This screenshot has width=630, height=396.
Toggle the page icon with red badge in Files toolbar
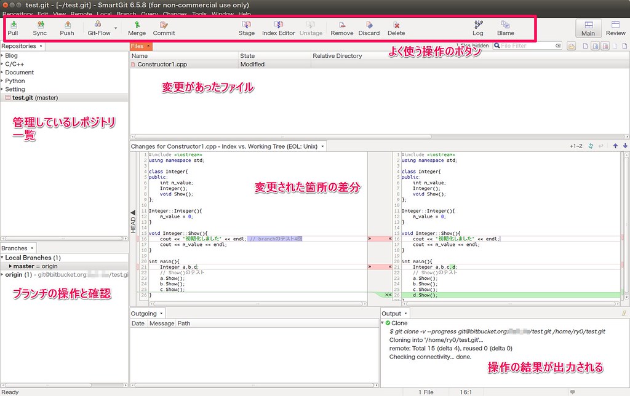(x=605, y=46)
